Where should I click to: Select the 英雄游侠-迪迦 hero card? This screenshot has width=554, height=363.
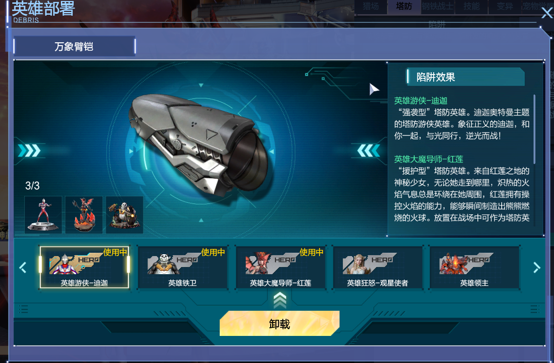[x=84, y=267]
